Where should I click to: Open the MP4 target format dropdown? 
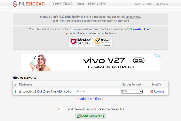click(x=132, y=91)
